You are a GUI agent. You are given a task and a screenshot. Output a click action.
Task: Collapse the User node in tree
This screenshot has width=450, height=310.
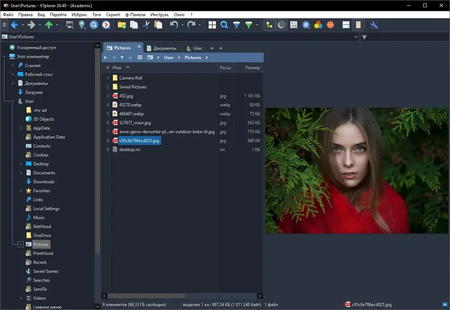pos(12,101)
